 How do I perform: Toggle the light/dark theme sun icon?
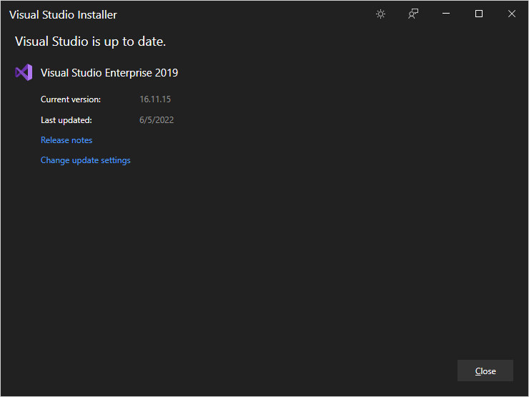pos(380,14)
